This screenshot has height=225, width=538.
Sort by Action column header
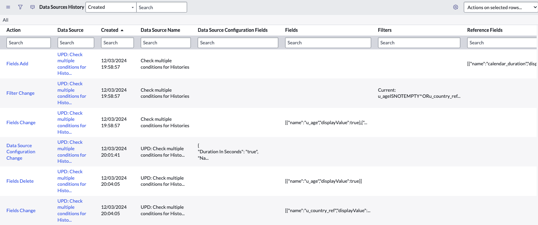pyautogui.click(x=14, y=30)
